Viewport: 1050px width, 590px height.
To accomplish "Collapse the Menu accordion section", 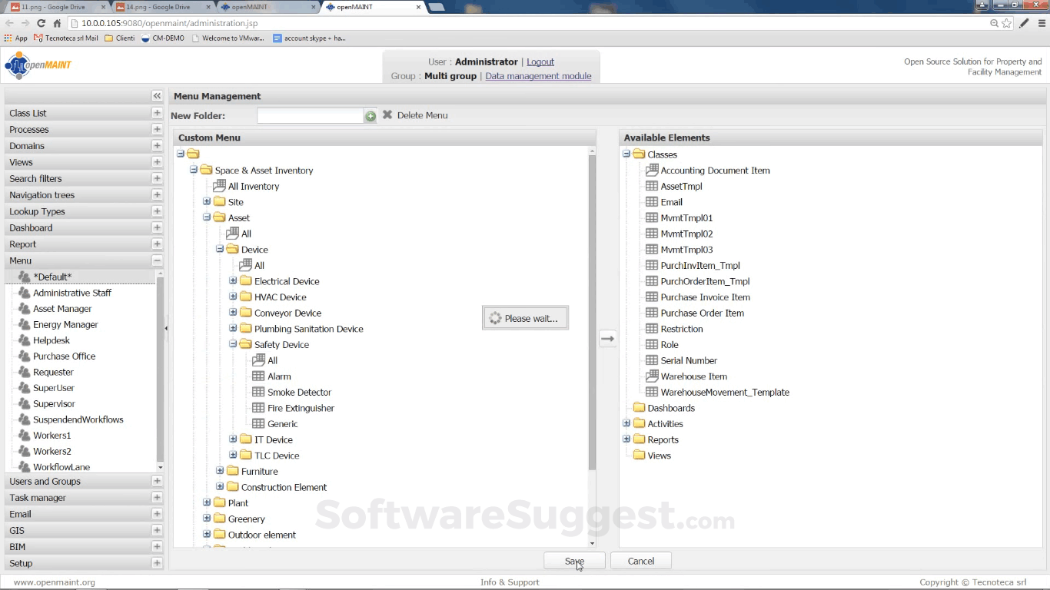I will click(x=157, y=260).
